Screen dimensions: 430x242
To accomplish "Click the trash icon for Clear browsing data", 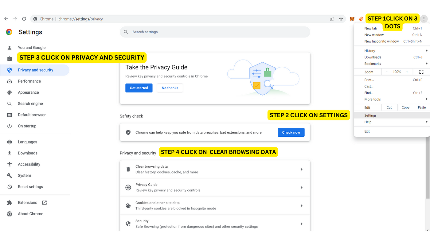I will pos(128,170).
